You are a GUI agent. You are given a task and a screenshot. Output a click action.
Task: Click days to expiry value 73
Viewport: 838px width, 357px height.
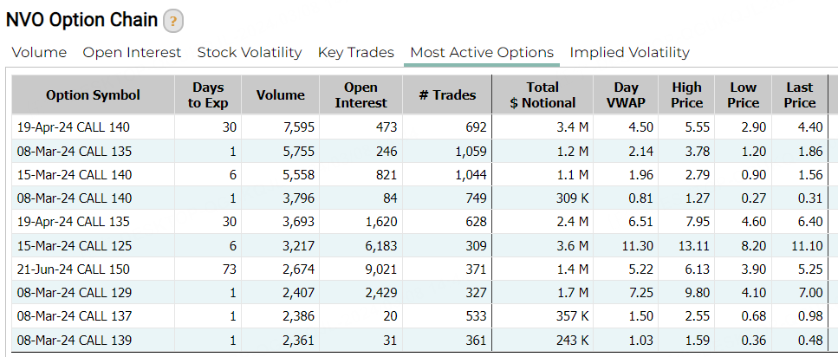(230, 269)
